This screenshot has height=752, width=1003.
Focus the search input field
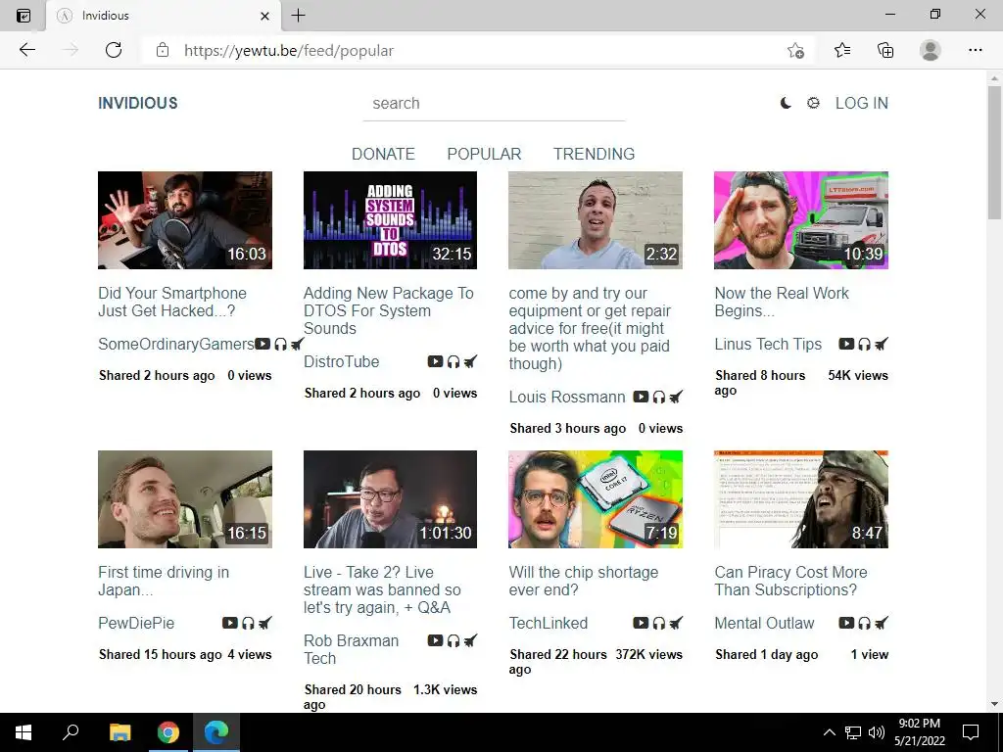tap(494, 104)
